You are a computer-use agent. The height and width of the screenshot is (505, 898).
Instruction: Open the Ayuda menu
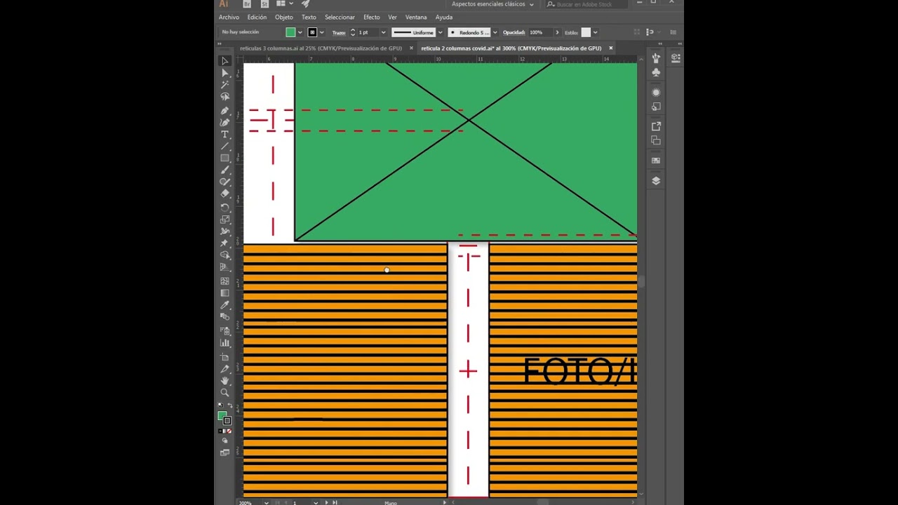point(444,17)
